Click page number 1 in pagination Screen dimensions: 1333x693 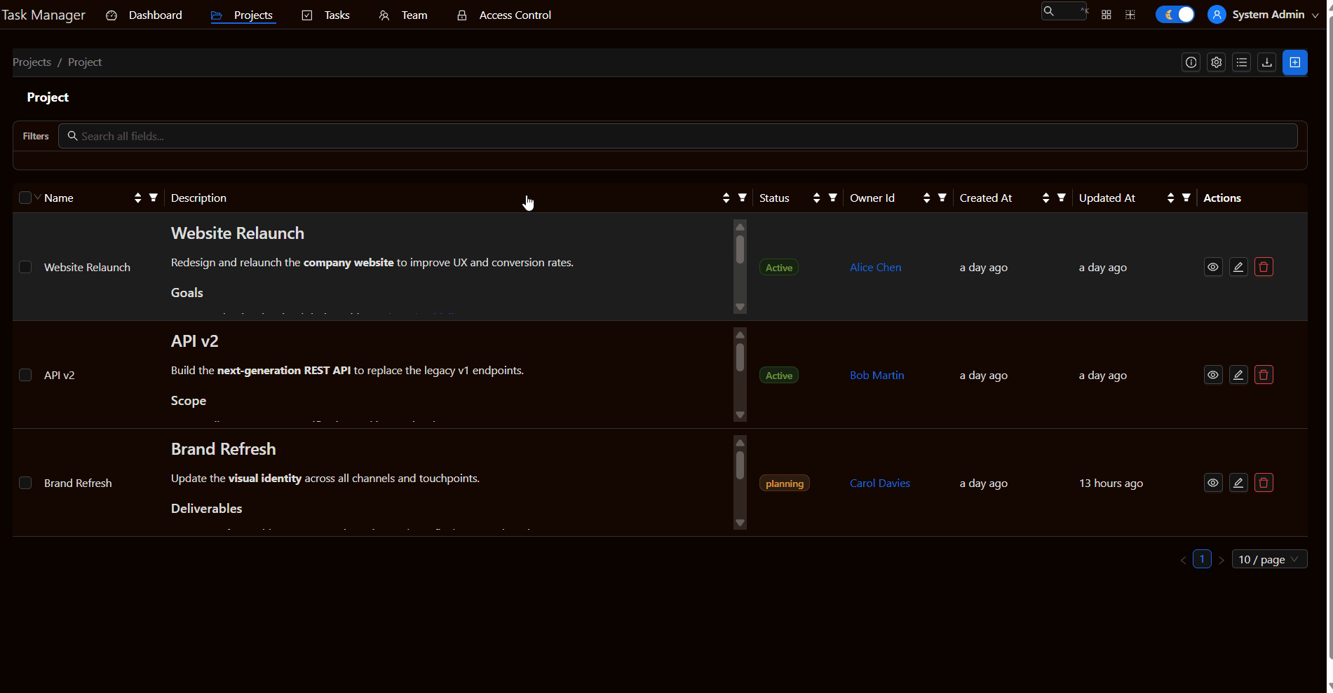[x=1202, y=559]
